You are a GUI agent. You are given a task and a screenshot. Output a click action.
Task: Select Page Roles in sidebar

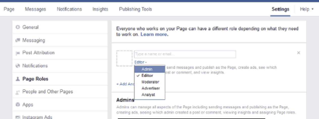(x=60, y=79)
